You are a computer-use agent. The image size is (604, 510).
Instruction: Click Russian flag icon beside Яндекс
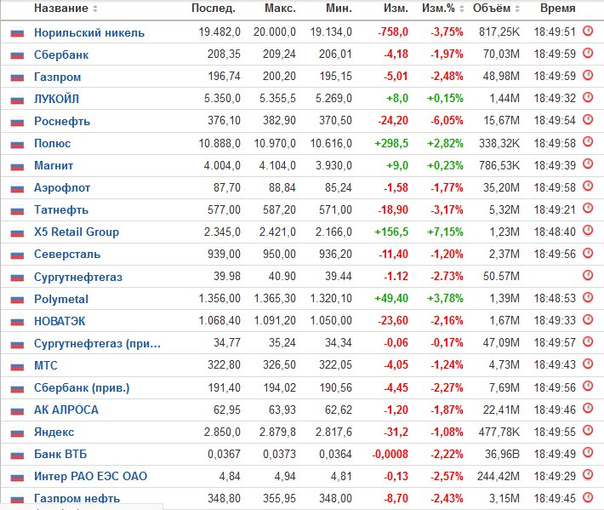click(17, 433)
